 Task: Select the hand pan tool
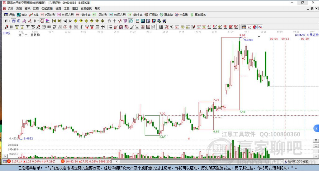(x=109, y=21)
